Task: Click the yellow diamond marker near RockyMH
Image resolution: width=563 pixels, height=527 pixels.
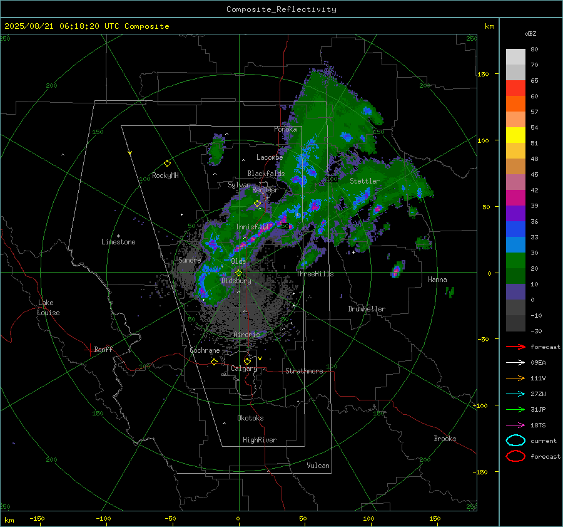Action: click(x=167, y=164)
